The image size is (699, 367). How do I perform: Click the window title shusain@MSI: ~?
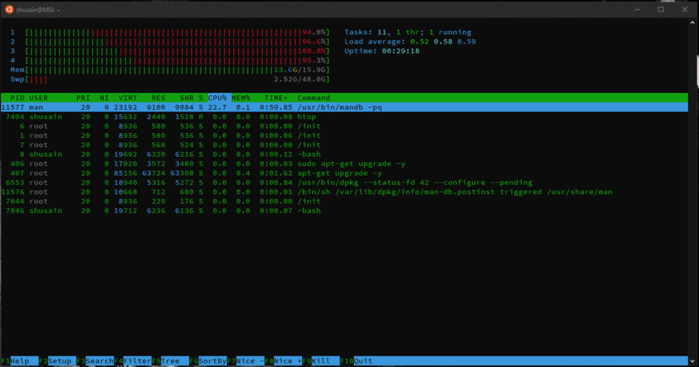(39, 10)
